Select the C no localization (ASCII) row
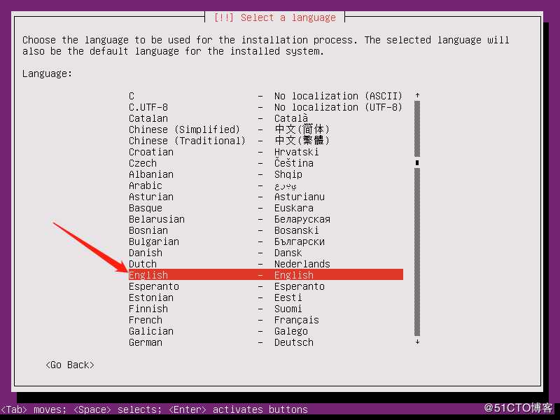Viewport: 560px width, 420px height. pos(266,96)
